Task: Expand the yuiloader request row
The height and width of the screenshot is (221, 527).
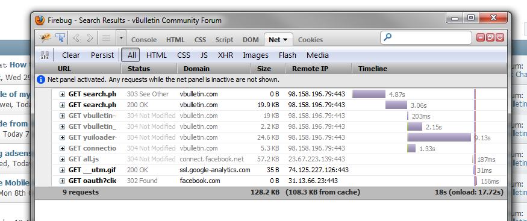Action: coord(62,137)
